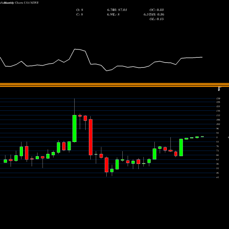
Task: Click the 121 price axis label
Action: [x=218, y=106]
